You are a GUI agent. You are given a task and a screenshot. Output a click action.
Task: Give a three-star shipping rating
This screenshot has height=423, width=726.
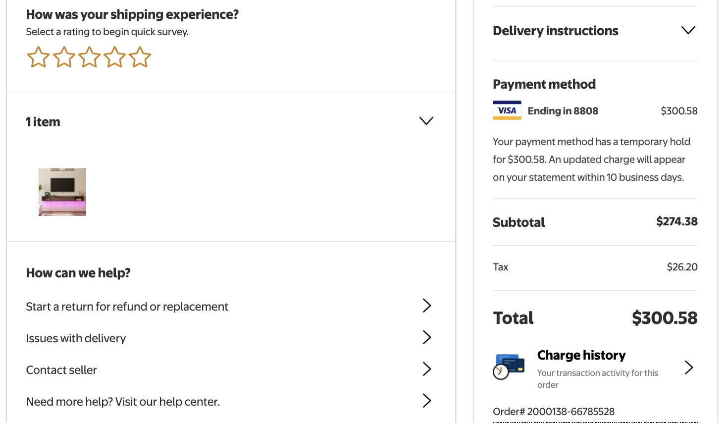[x=89, y=57]
